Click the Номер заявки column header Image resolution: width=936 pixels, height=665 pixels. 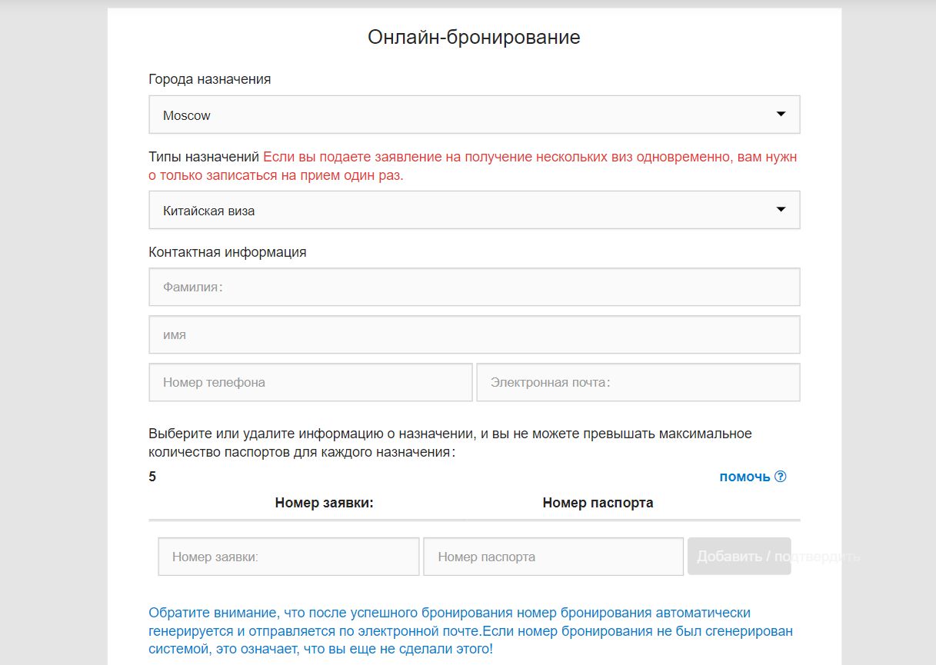pyautogui.click(x=324, y=503)
